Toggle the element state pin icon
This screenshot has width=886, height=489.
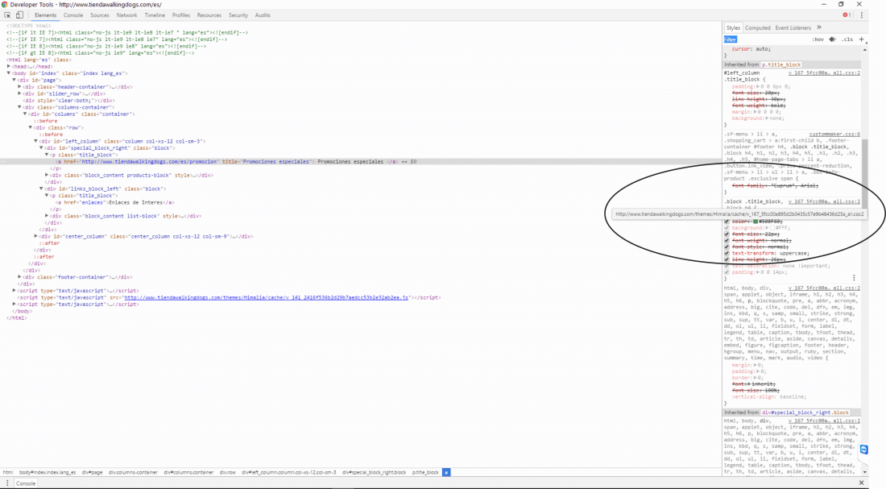tap(832, 39)
